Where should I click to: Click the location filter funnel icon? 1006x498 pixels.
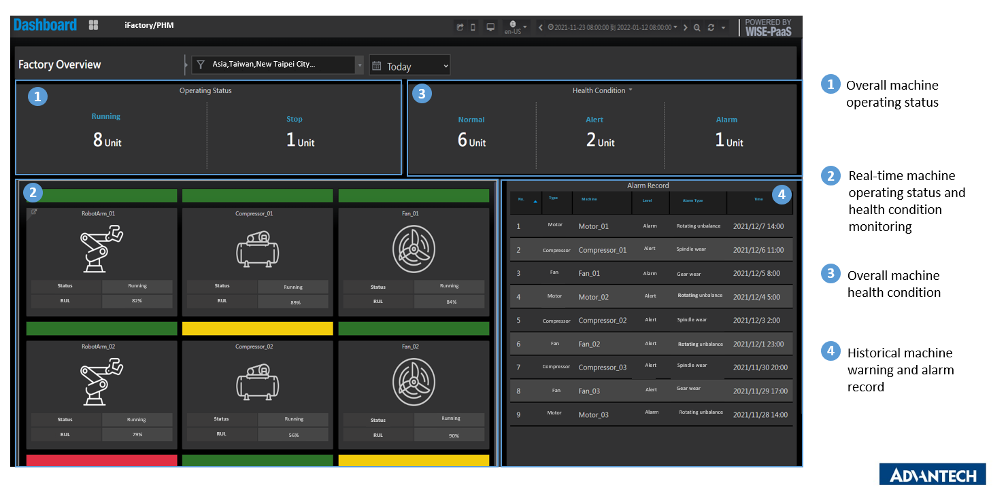(200, 64)
